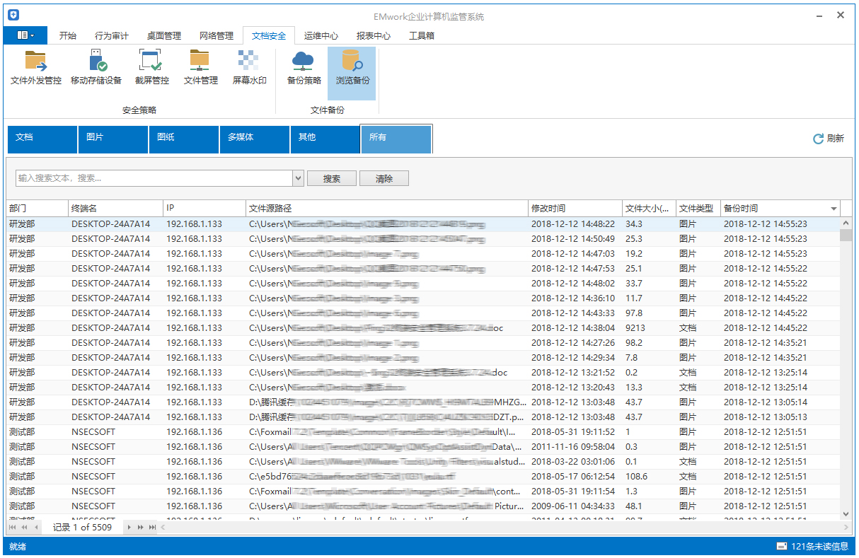Click the 备份策略 cloud icon
Image resolution: width=859 pixels, height=558 pixels.
pos(304,62)
